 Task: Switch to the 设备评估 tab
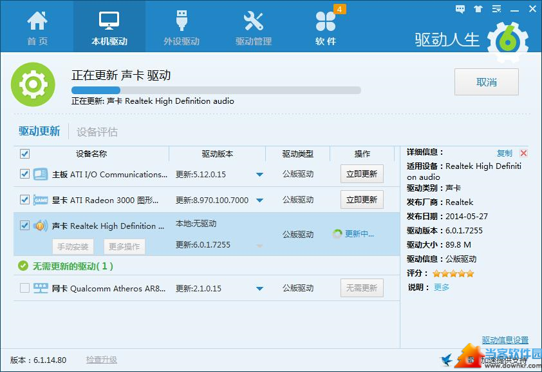coord(97,132)
